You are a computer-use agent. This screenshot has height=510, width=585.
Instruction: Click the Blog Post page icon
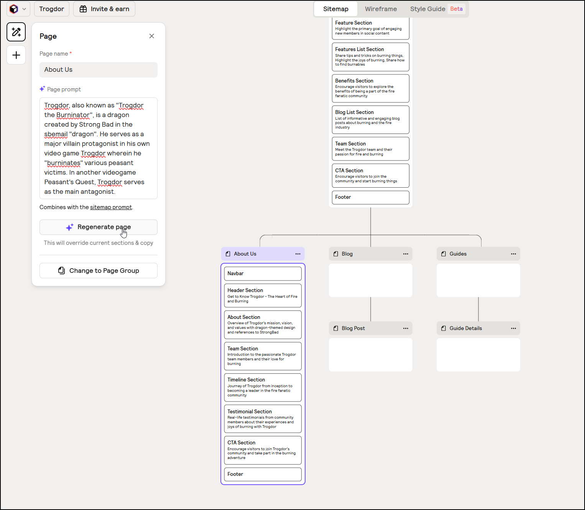point(336,328)
